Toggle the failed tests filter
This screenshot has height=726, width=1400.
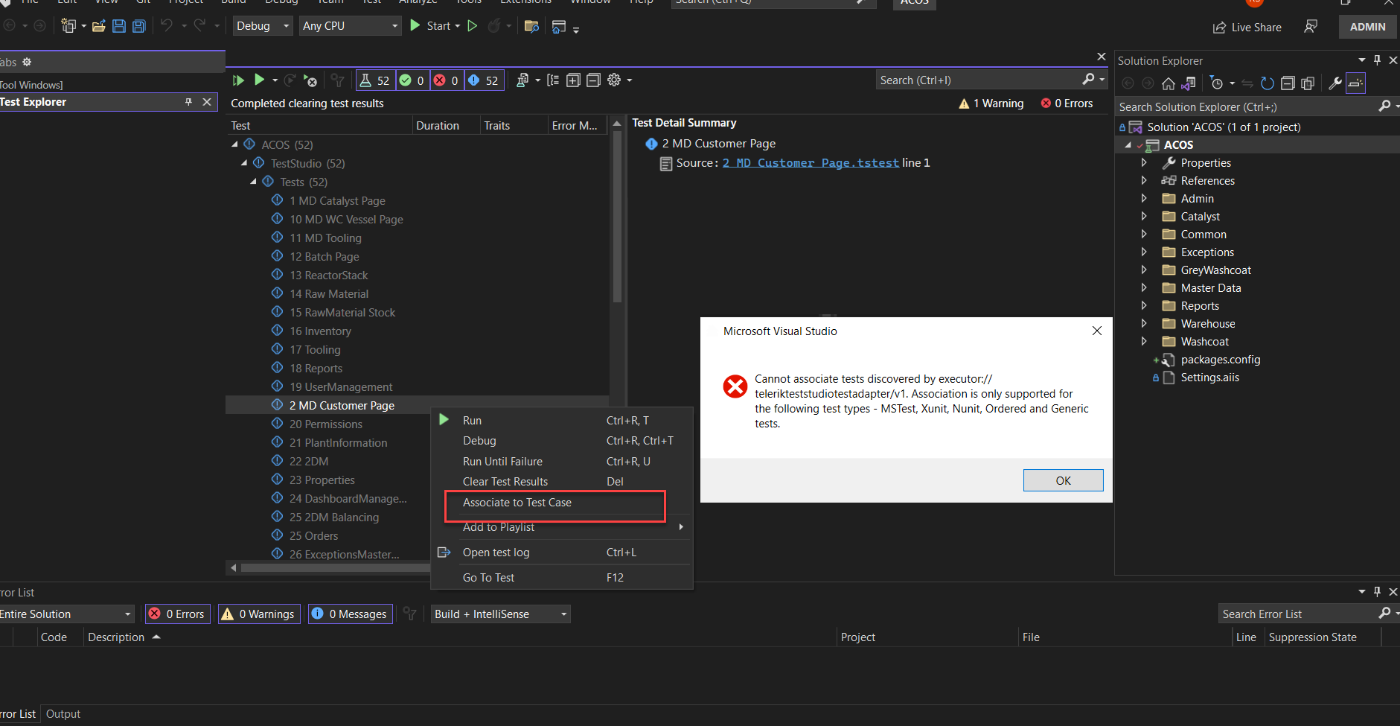coord(447,80)
